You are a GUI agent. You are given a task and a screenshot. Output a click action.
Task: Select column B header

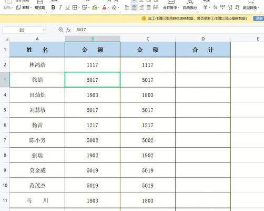(x=93, y=39)
